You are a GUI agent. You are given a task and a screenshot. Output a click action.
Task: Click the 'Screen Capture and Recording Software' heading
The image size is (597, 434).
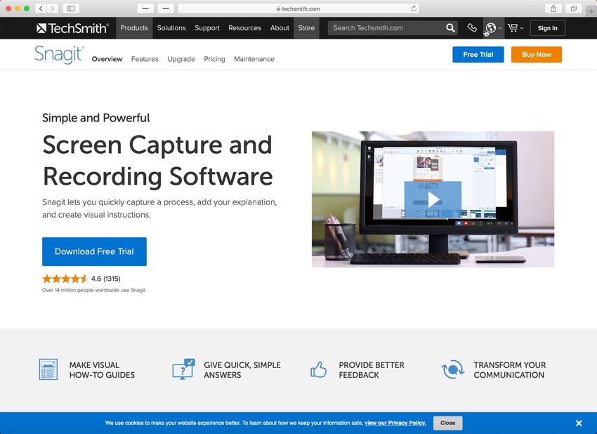[157, 160]
